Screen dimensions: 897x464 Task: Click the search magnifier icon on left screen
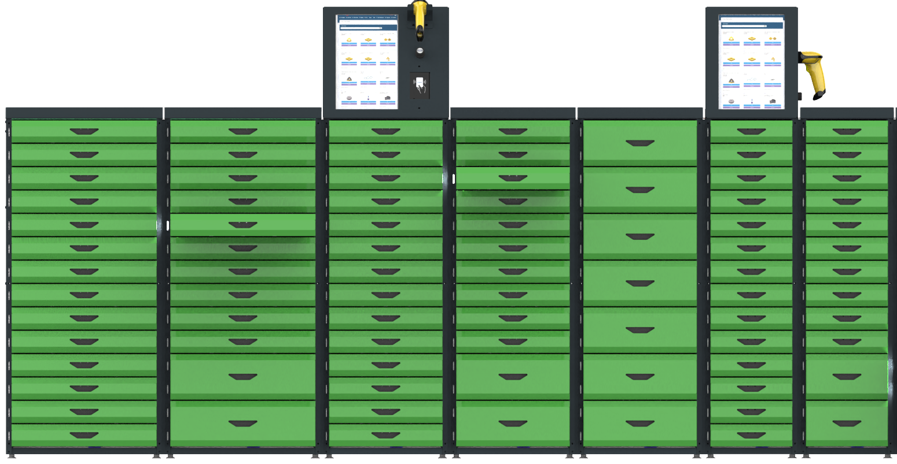click(380, 27)
